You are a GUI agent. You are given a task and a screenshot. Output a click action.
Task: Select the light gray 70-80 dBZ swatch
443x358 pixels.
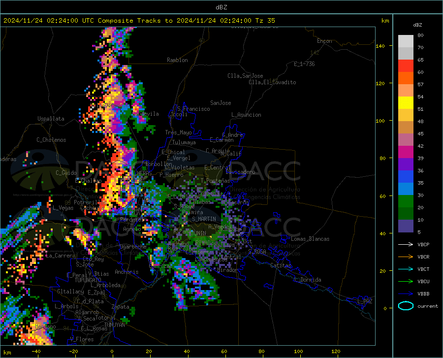(406, 41)
